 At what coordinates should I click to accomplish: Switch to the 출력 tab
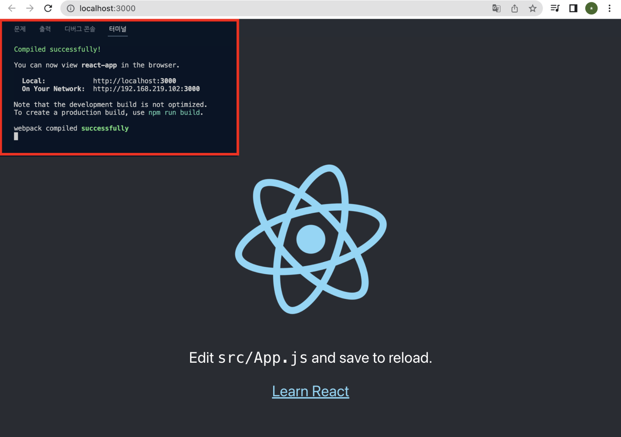[45, 29]
